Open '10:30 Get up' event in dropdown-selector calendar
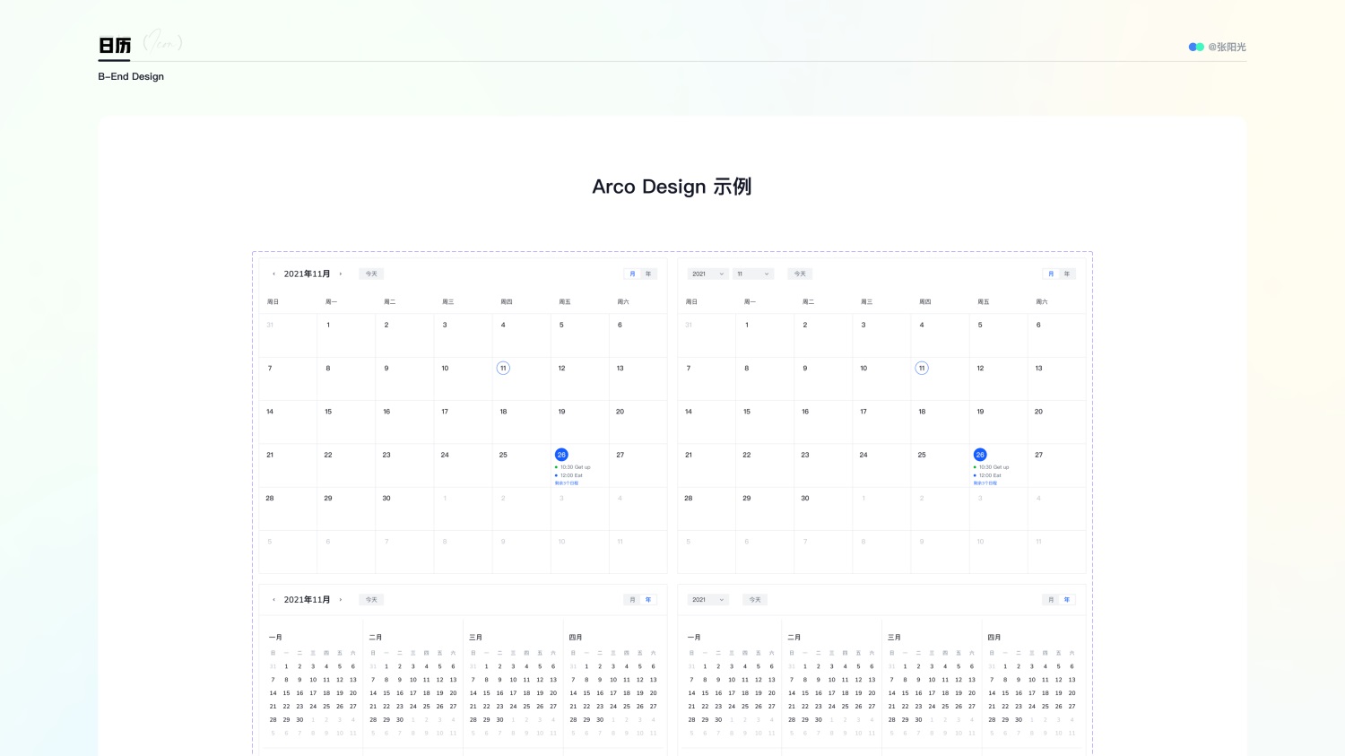 coord(992,467)
